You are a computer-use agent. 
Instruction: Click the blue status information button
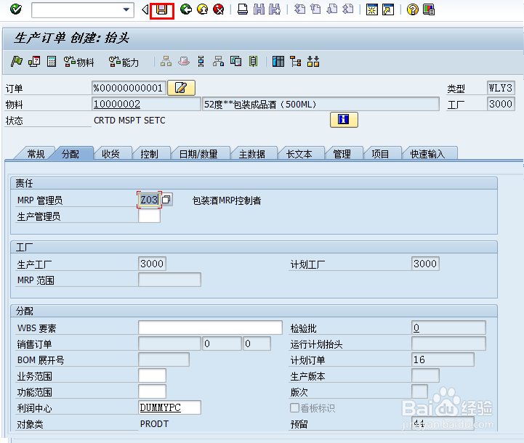coord(344,120)
